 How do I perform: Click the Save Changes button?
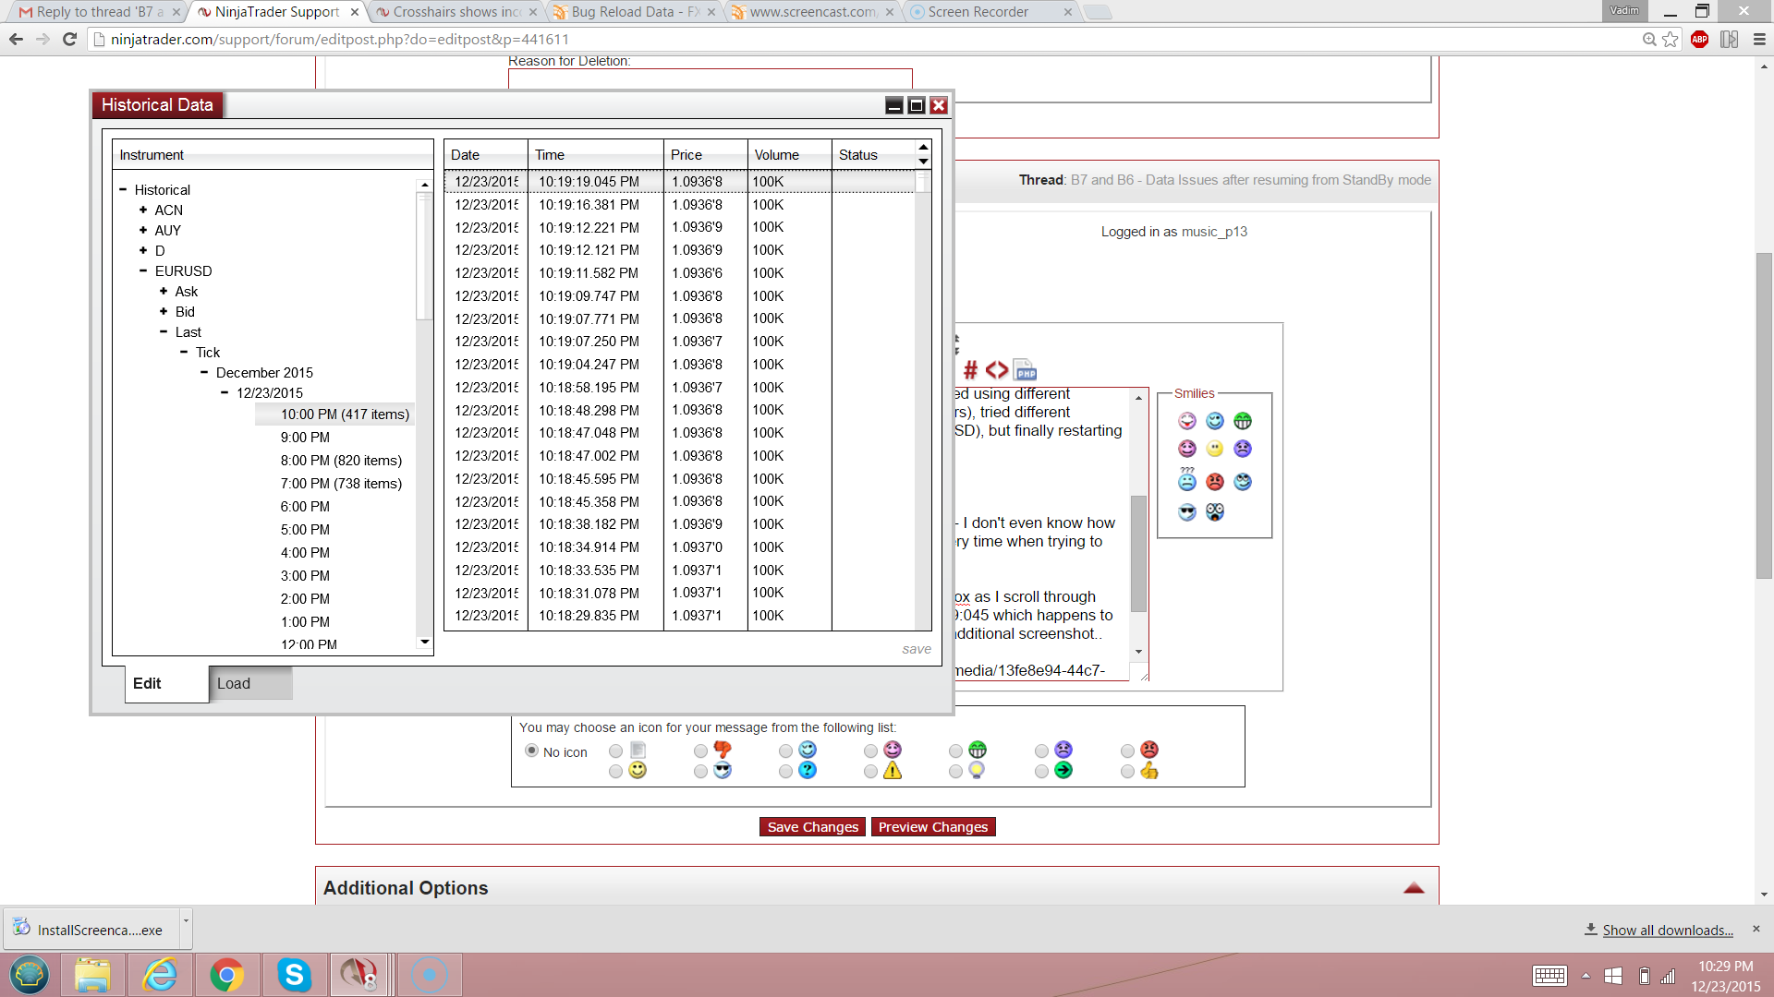pos(812,827)
